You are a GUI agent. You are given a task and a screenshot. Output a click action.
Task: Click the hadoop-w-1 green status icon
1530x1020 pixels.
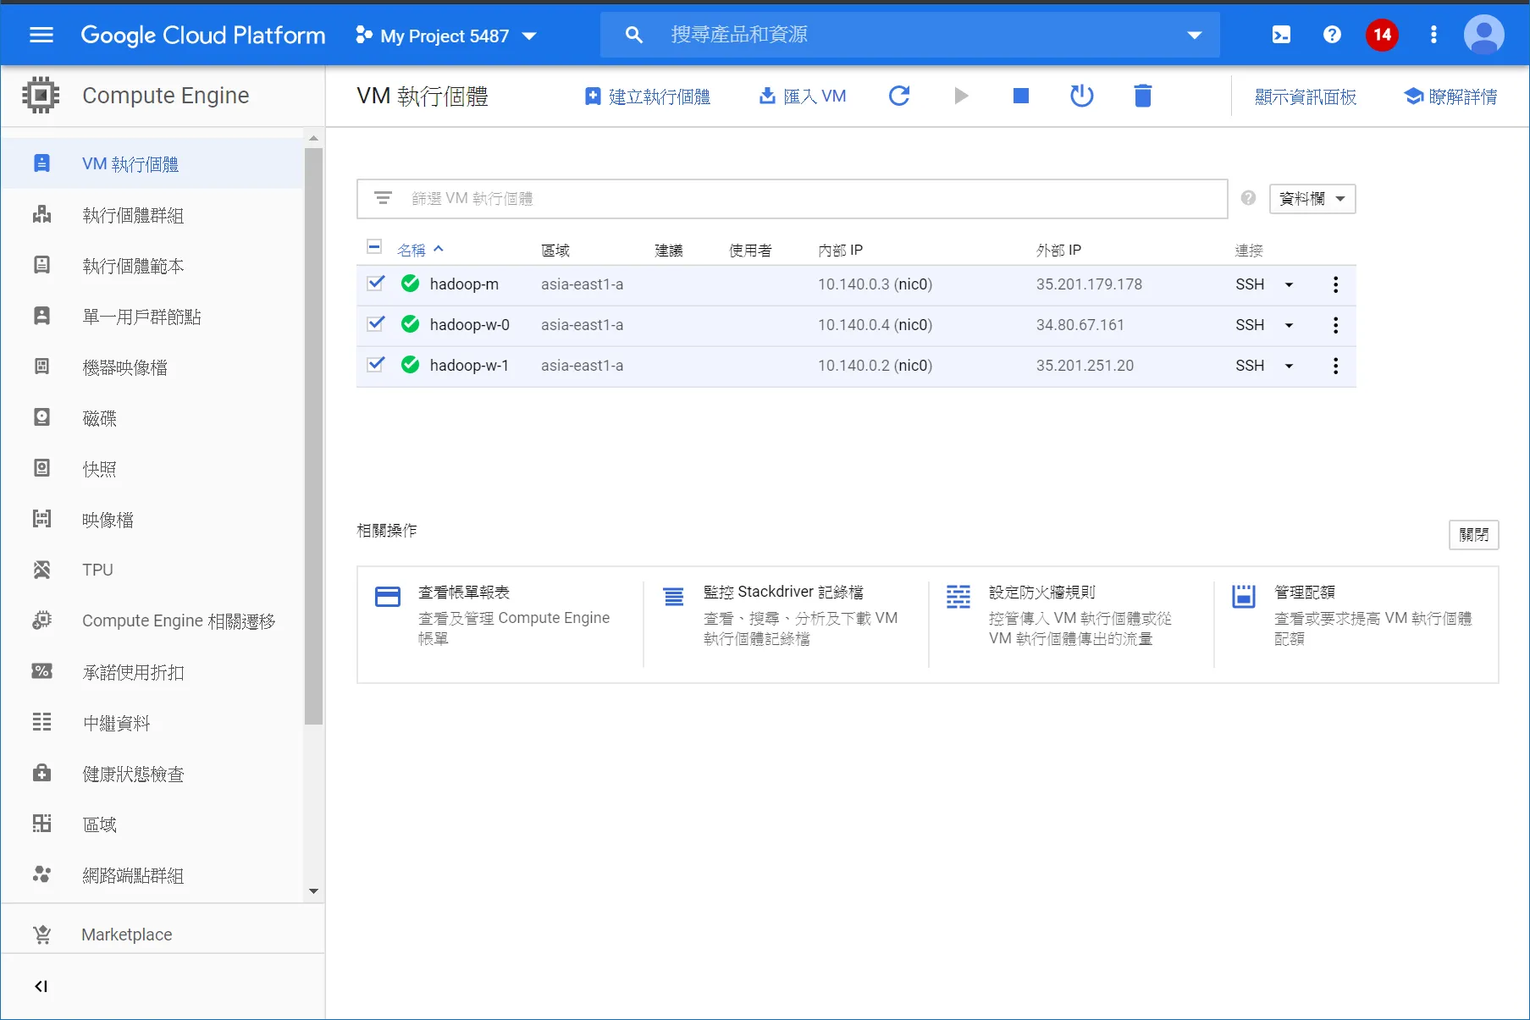tap(411, 365)
